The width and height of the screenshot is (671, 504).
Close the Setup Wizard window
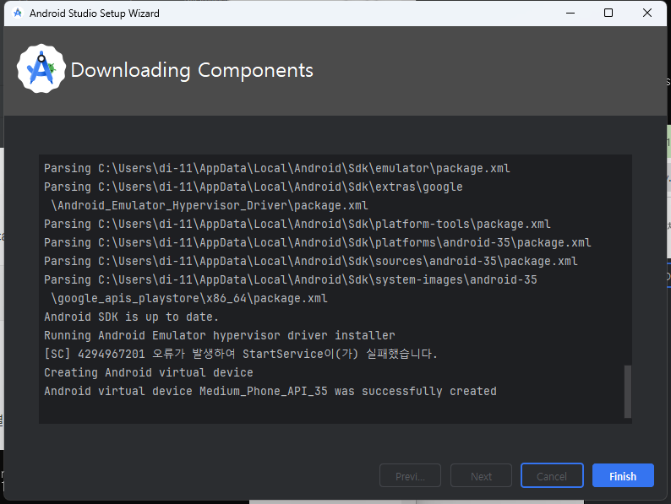point(647,13)
